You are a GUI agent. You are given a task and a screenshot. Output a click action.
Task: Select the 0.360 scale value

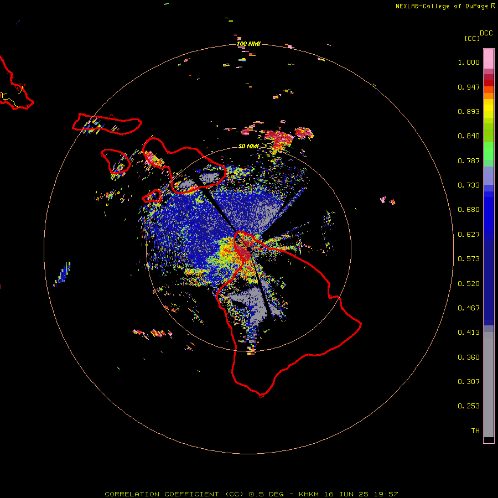tap(469, 357)
